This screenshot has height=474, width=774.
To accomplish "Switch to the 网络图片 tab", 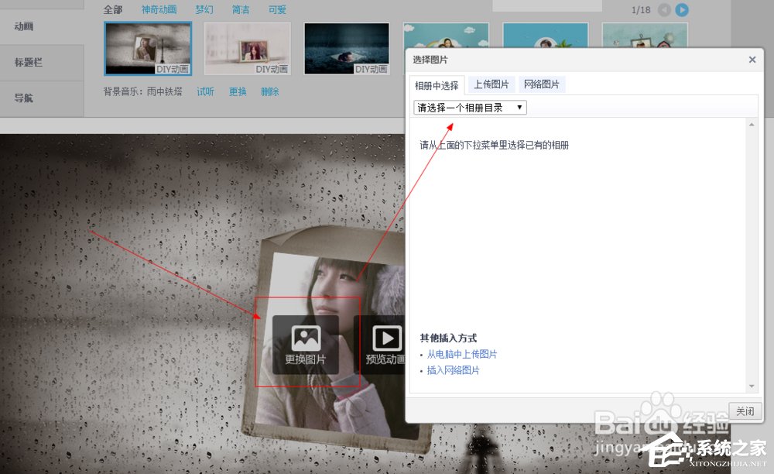I will tap(542, 84).
